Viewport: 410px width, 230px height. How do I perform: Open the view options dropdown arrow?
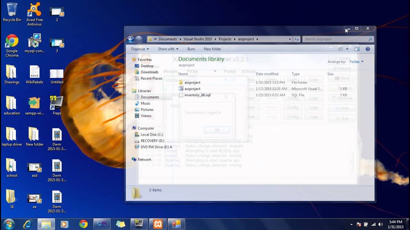[x=347, y=49]
